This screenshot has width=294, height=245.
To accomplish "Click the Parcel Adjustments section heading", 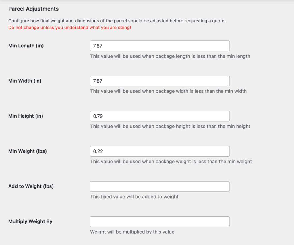I will [x=33, y=9].
